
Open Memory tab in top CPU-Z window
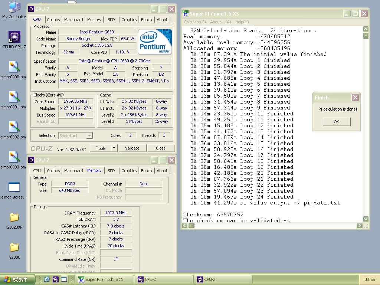[x=94, y=20]
